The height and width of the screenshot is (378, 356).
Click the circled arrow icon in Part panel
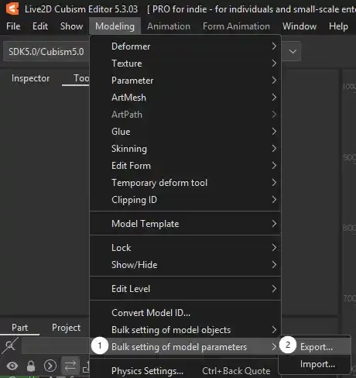coord(50,366)
